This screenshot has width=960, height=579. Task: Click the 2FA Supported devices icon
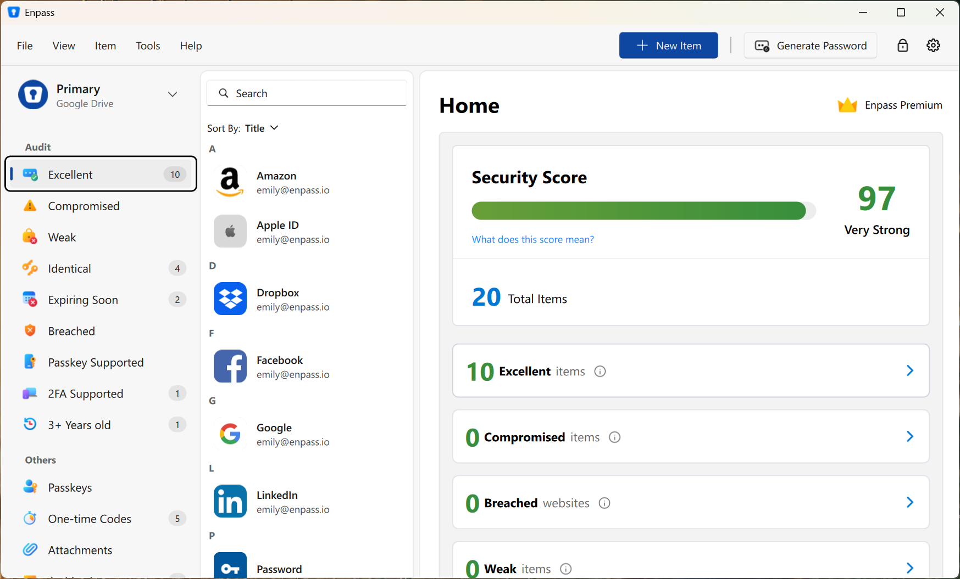30,394
